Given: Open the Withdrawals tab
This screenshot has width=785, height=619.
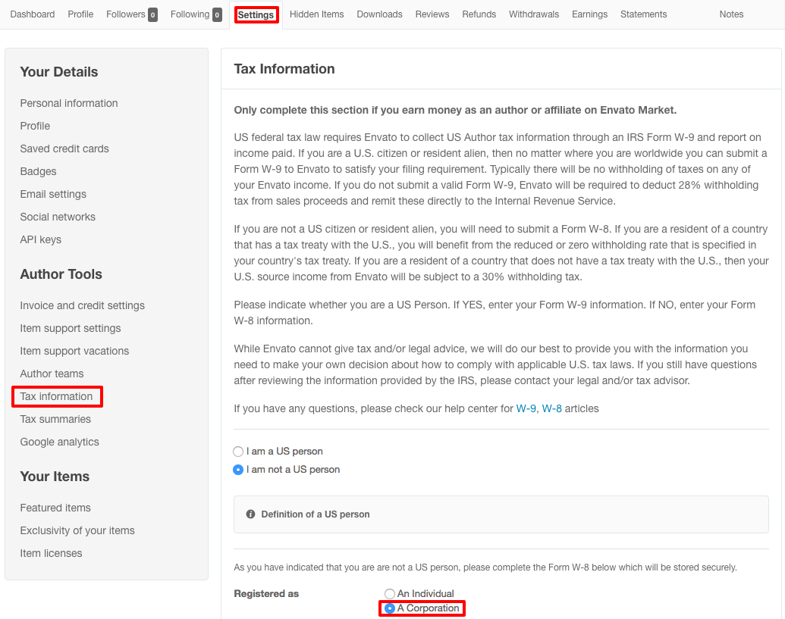Looking at the screenshot, I should pos(534,14).
